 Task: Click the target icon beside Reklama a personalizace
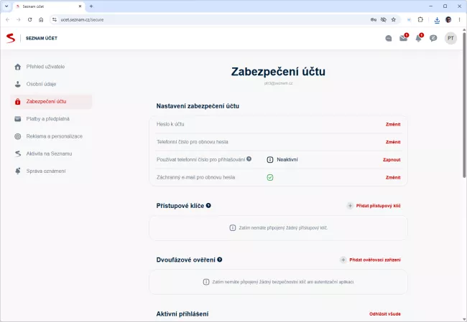(18, 136)
